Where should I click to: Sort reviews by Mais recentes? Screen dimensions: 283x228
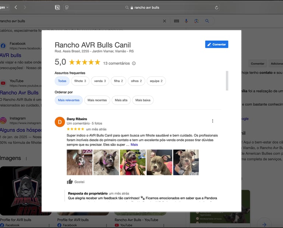click(97, 100)
